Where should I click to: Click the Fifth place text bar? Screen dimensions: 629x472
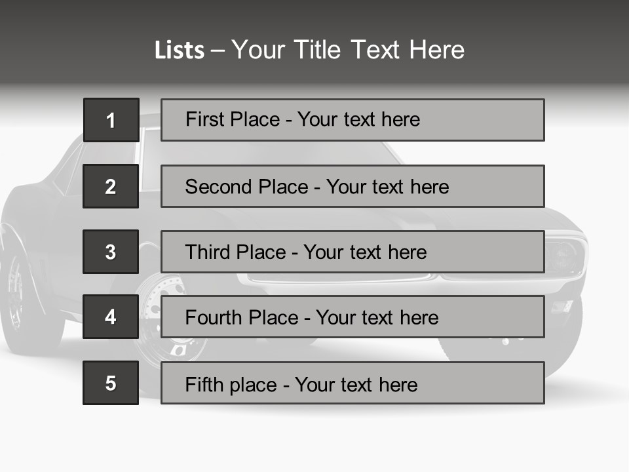coord(353,383)
